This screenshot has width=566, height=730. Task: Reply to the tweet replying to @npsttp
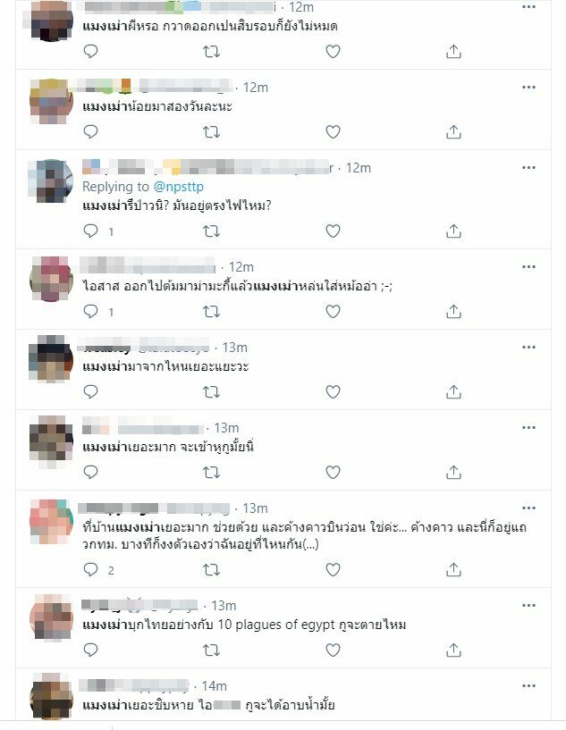[x=90, y=231]
